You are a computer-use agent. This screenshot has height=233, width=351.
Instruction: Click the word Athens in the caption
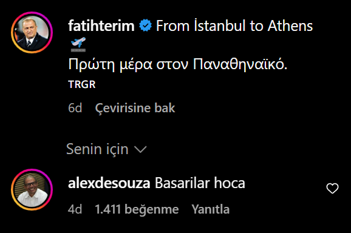pyautogui.click(x=290, y=25)
